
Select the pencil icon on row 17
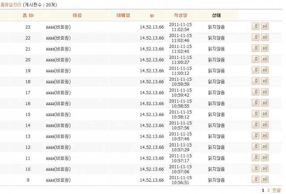point(256,92)
